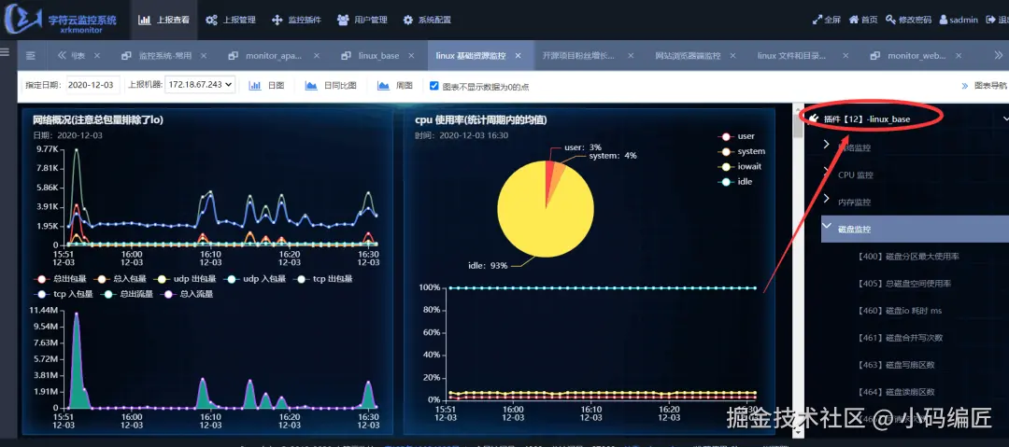The image size is (1009, 447).
Task: Switch to the linux 文件和目录... tab
Action: (x=791, y=56)
